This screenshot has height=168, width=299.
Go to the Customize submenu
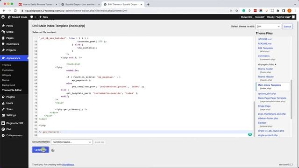coord(8,70)
